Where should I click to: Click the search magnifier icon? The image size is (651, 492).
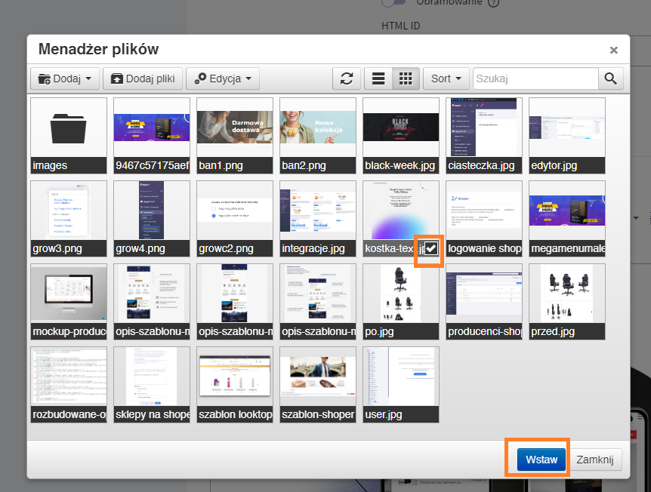[610, 78]
